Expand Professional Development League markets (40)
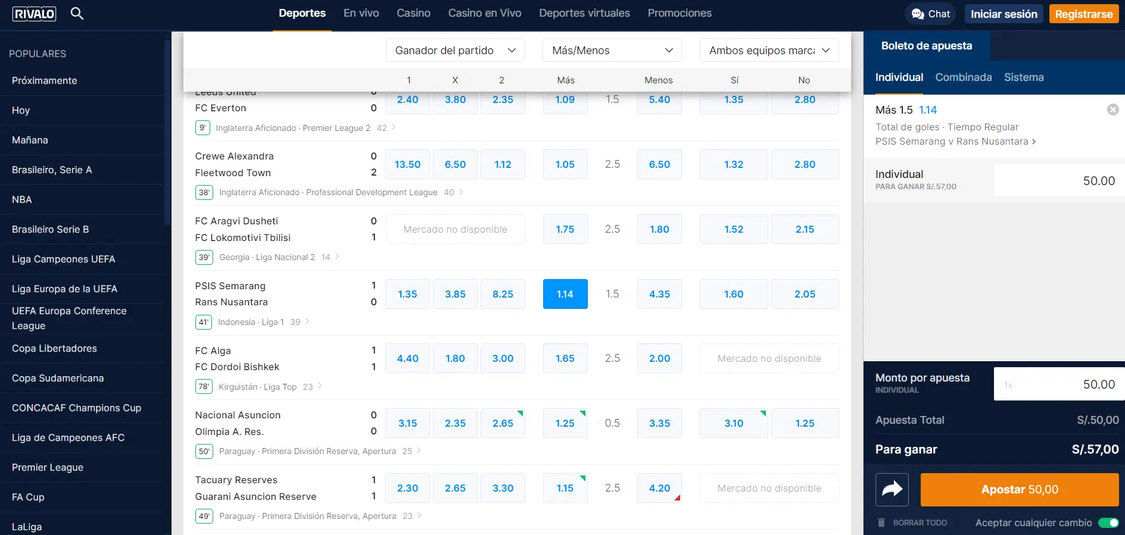Viewport: 1125px width, 535px height. click(453, 192)
